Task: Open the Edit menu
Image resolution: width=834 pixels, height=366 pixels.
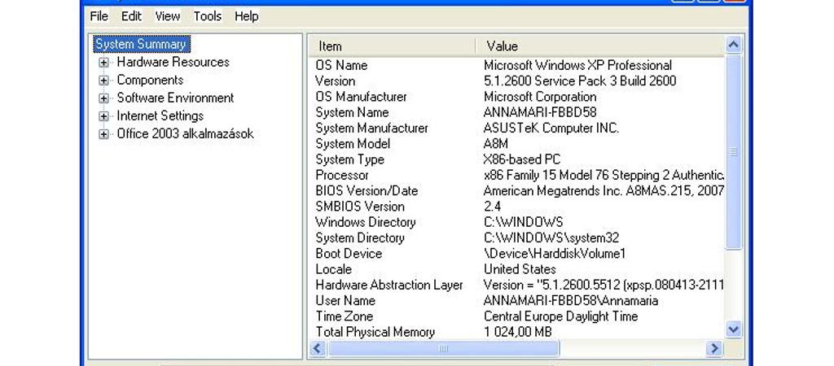Action: point(131,16)
